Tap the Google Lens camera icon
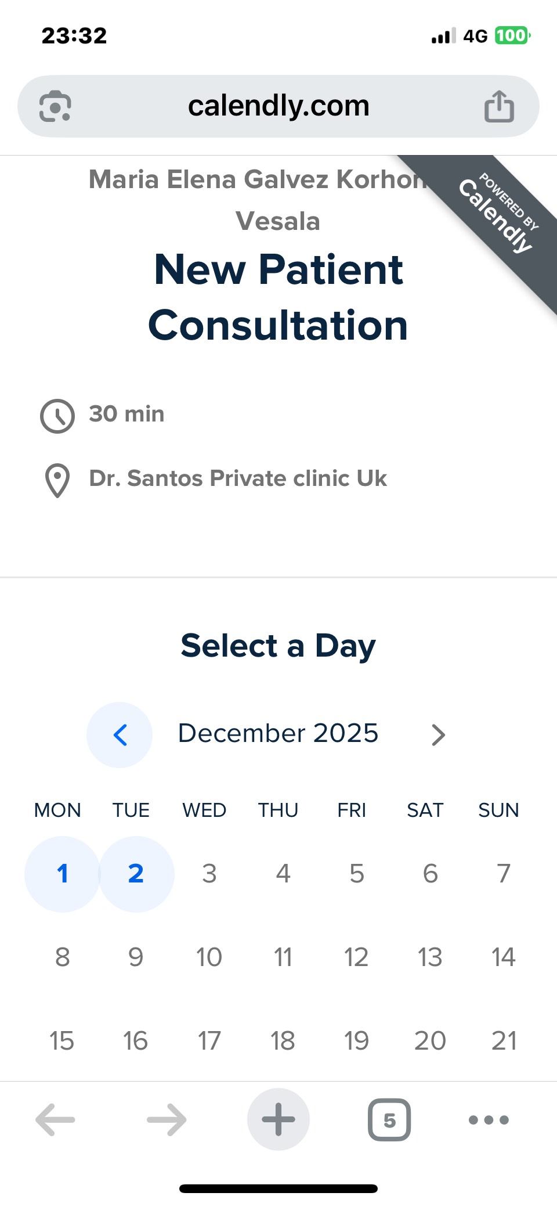 (x=55, y=106)
